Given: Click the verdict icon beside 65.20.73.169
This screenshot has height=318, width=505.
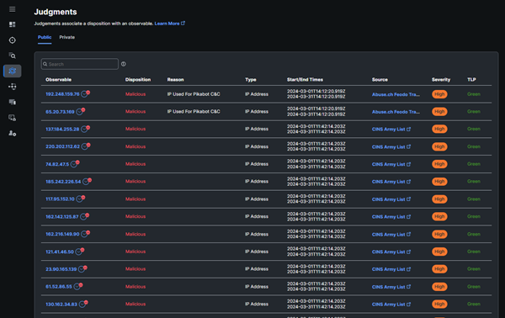Looking at the screenshot, I should 81,111.
